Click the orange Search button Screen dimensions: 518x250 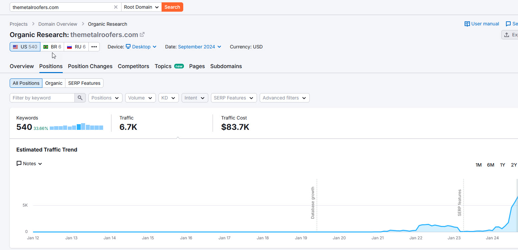pyautogui.click(x=172, y=7)
